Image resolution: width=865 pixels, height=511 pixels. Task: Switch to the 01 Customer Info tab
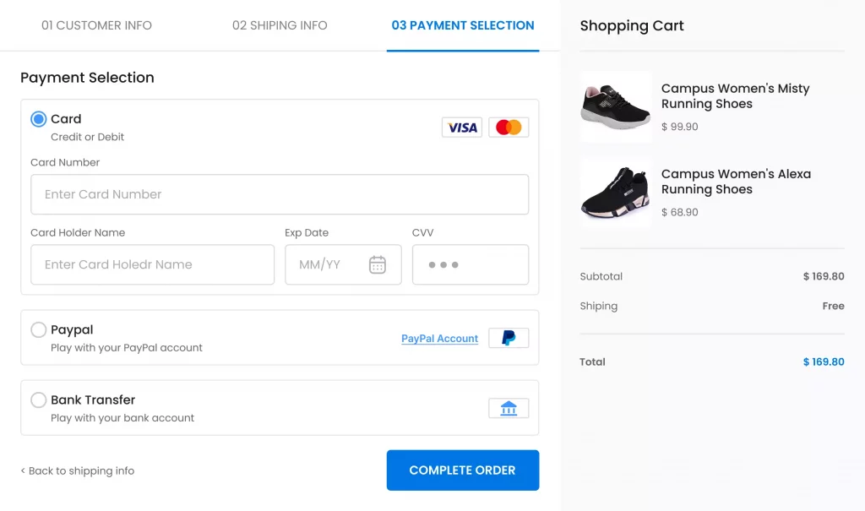click(95, 25)
